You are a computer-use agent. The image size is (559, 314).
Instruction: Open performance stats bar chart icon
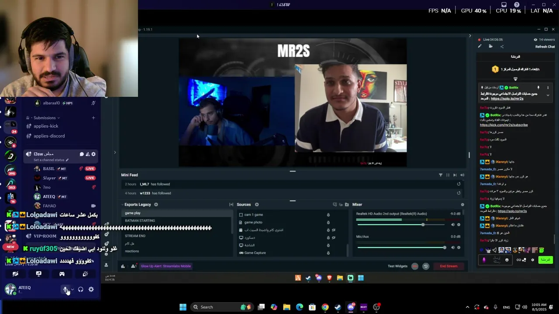point(123,266)
